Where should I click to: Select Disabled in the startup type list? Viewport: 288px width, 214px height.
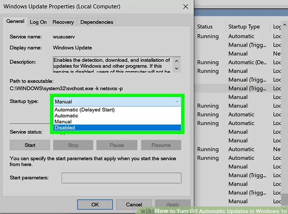click(x=117, y=128)
